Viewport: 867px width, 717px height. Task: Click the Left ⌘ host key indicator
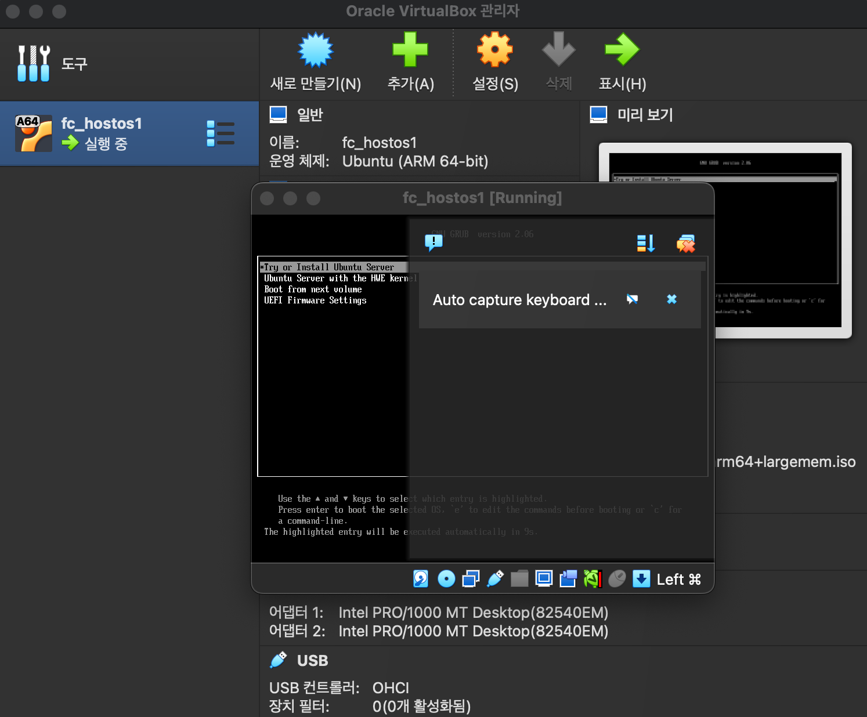pos(679,579)
